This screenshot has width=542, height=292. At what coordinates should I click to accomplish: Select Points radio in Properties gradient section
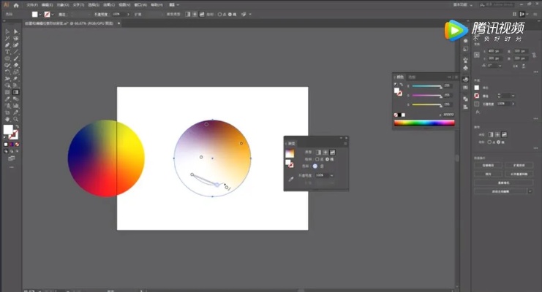coord(489,142)
